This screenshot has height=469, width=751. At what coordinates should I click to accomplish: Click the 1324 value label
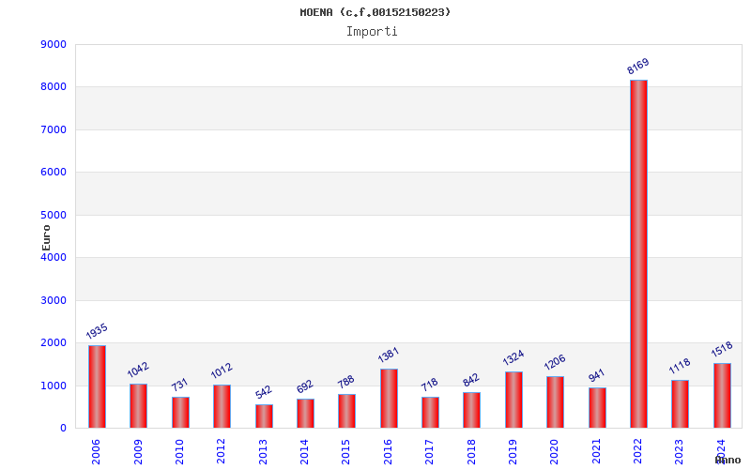(513, 357)
